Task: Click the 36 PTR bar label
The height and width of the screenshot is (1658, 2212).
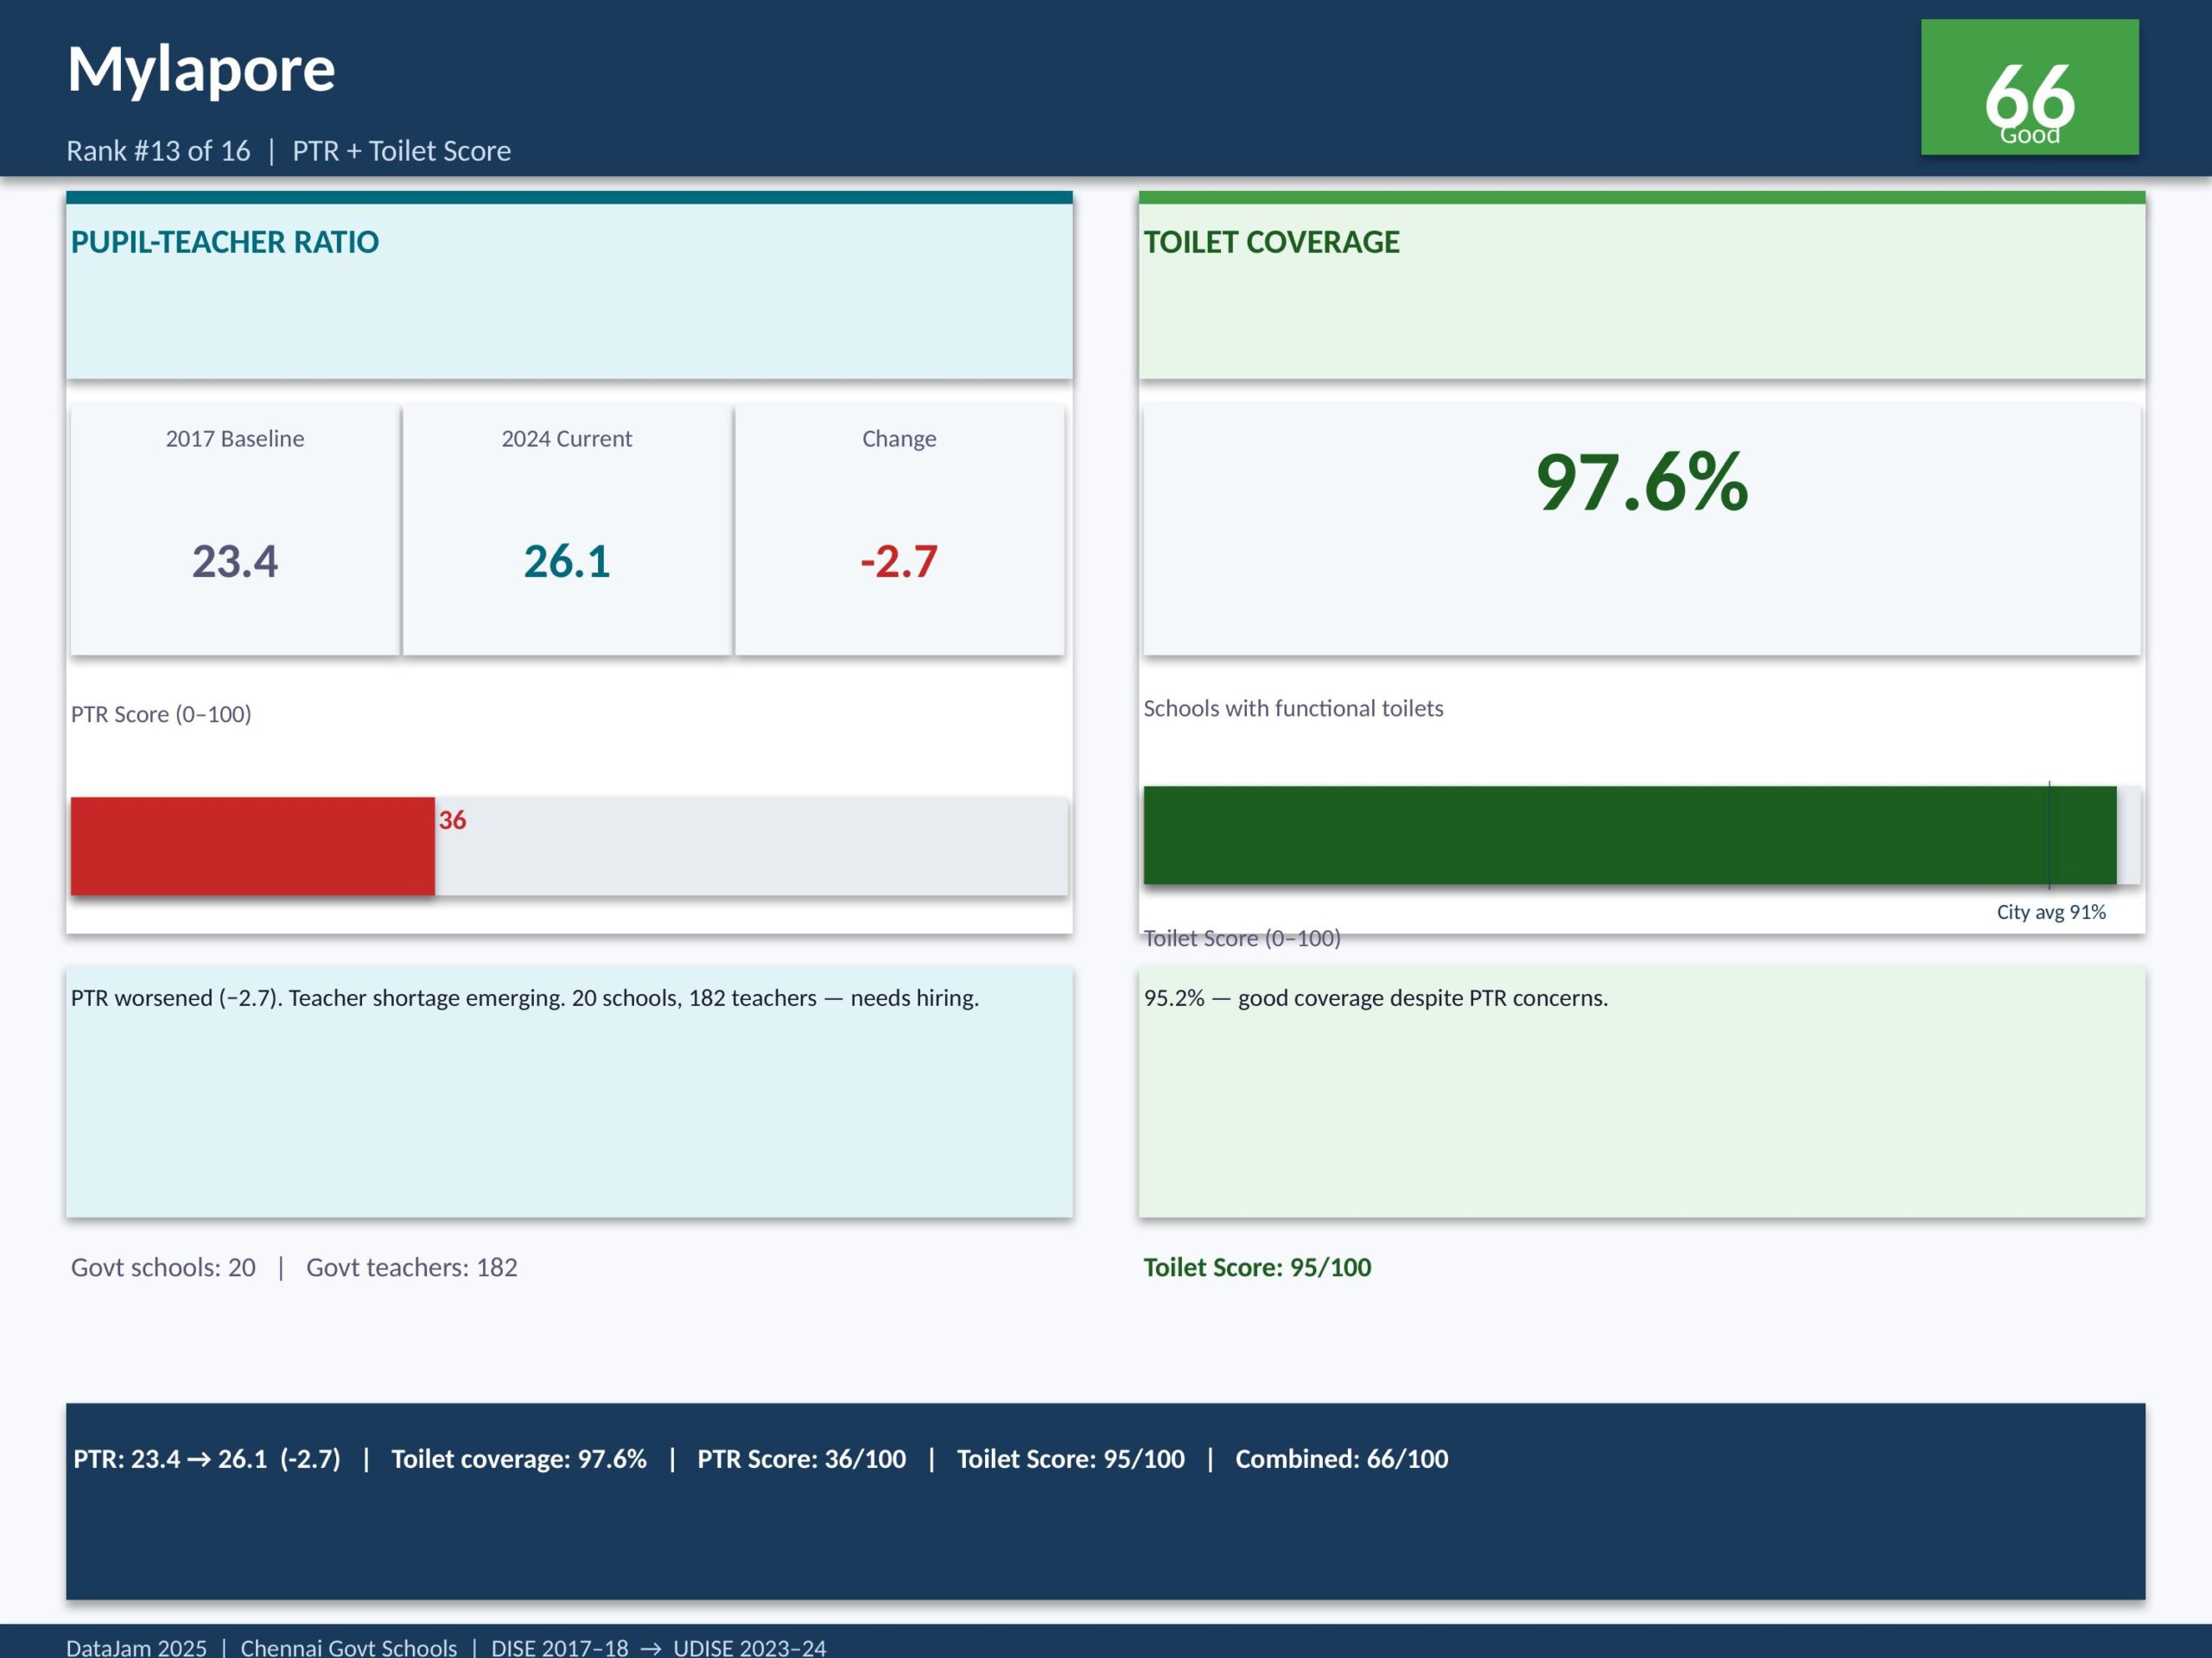Action: [x=452, y=820]
